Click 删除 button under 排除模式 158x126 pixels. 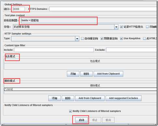coord(68,98)
